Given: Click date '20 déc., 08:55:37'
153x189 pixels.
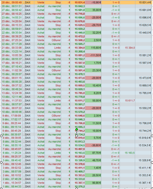Looking at the screenshot, I should click(12, 59).
